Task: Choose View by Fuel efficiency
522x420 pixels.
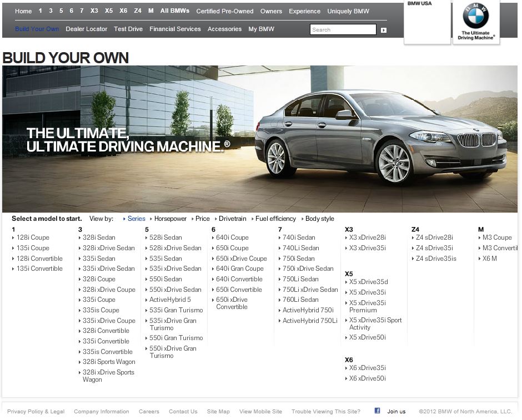Action: coord(275,219)
